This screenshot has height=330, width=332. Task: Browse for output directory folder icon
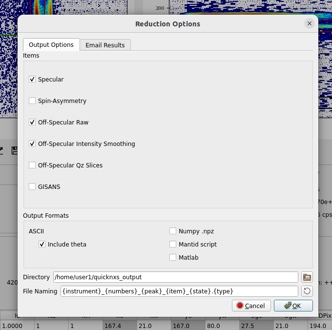pyautogui.click(x=307, y=277)
